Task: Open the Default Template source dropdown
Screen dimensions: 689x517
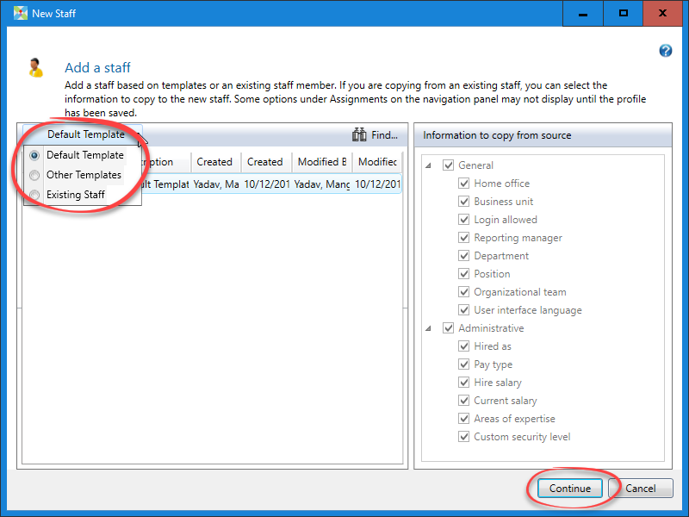Action: (84, 134)
